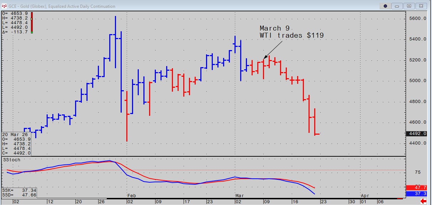Screen dimensions: 432x205
Task: Click the current price tag 4492.0
Action: coord(416,134)
